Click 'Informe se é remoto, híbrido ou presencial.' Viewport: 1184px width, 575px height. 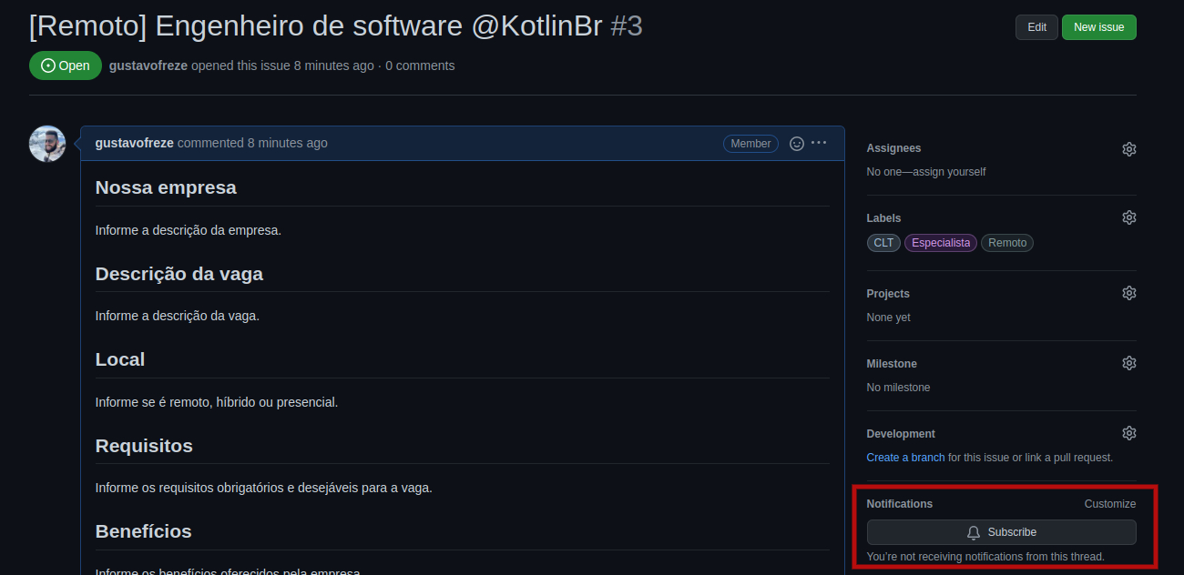point(217,402)
